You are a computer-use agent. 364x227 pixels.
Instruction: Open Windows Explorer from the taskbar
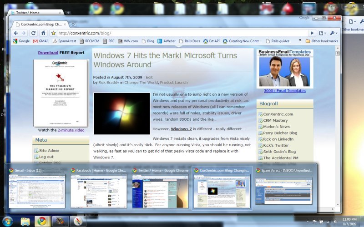point(25,222)
